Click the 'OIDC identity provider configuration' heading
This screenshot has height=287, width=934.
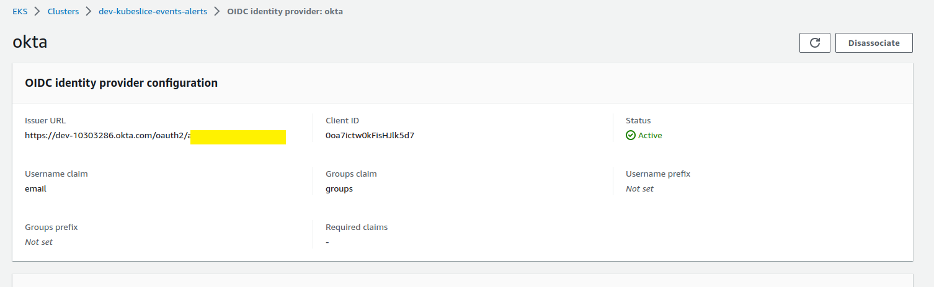pos(121,82)
